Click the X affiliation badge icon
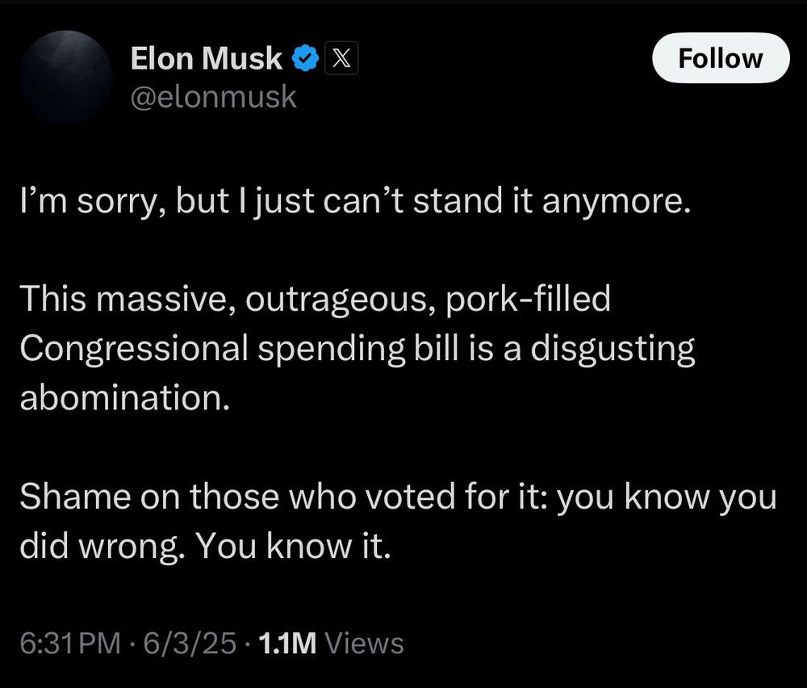 [x=337, y=59]
